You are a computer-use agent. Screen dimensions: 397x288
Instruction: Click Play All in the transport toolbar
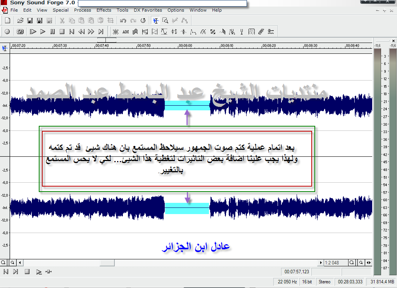[x=33, y=32]
